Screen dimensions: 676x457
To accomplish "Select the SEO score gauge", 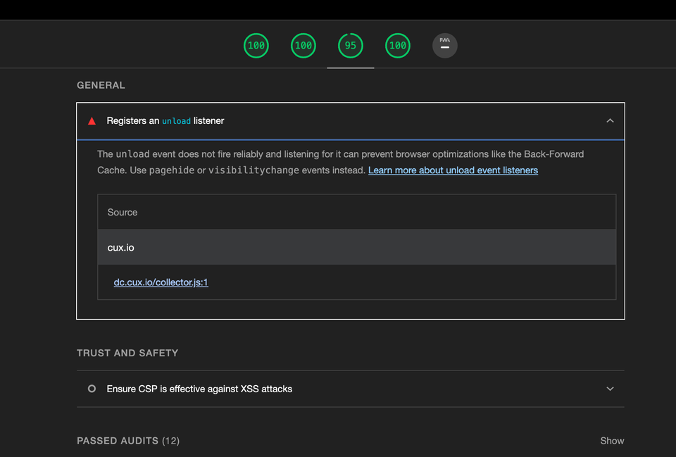I will [397, 45].
